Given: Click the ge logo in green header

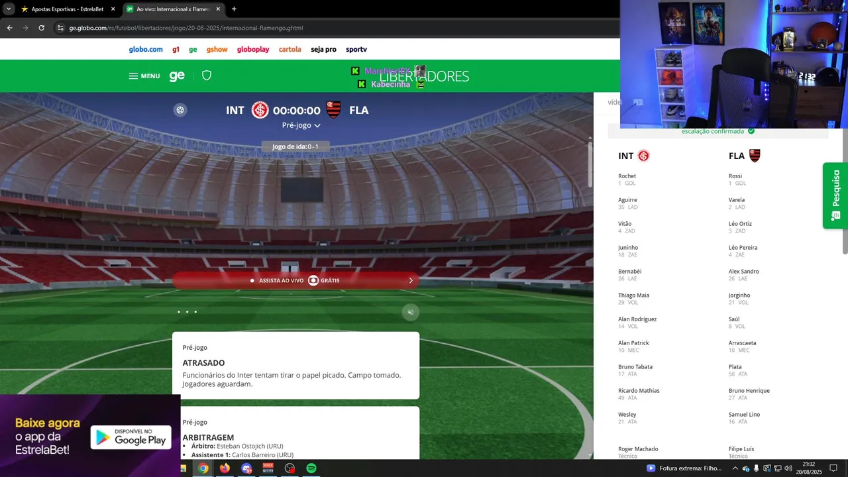Looking at the screenshot, I should [177, 76].
